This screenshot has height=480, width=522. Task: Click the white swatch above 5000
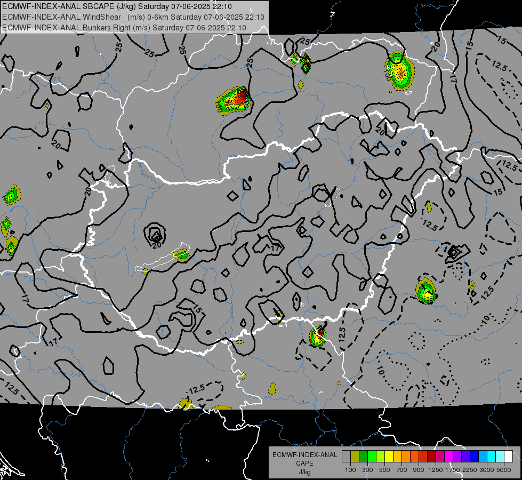tap(508, 456)
